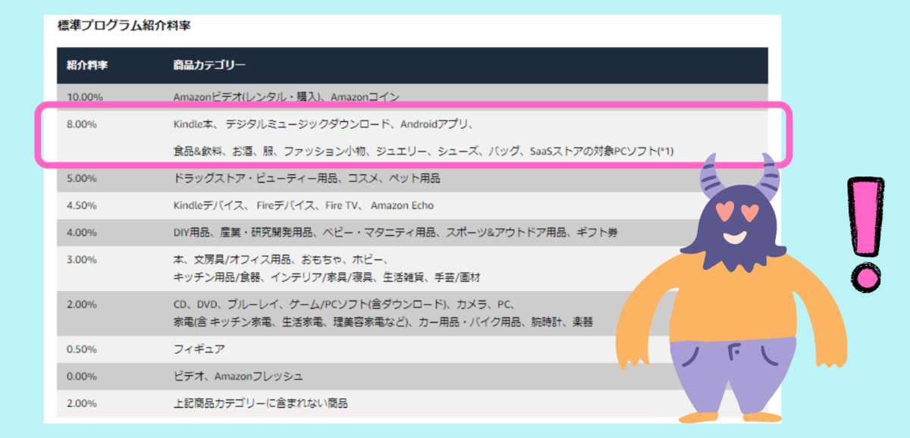This screenshot has width=910, height=438.
Task: Click the 家電(含 キッチン家電 line
Action: click(383, 322)
